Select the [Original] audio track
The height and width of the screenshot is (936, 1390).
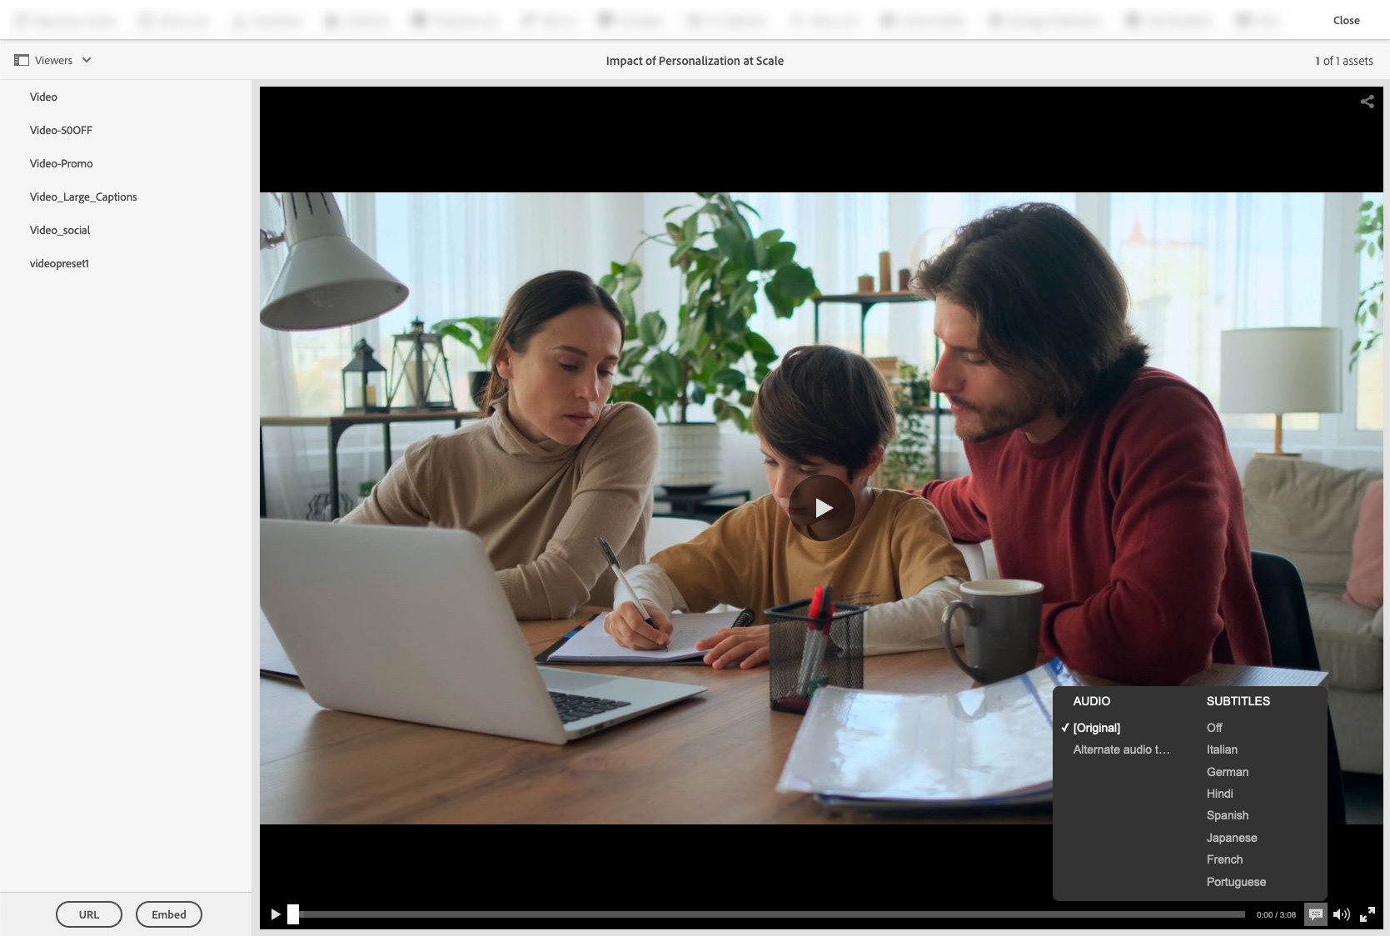[x=1096, y=728]
